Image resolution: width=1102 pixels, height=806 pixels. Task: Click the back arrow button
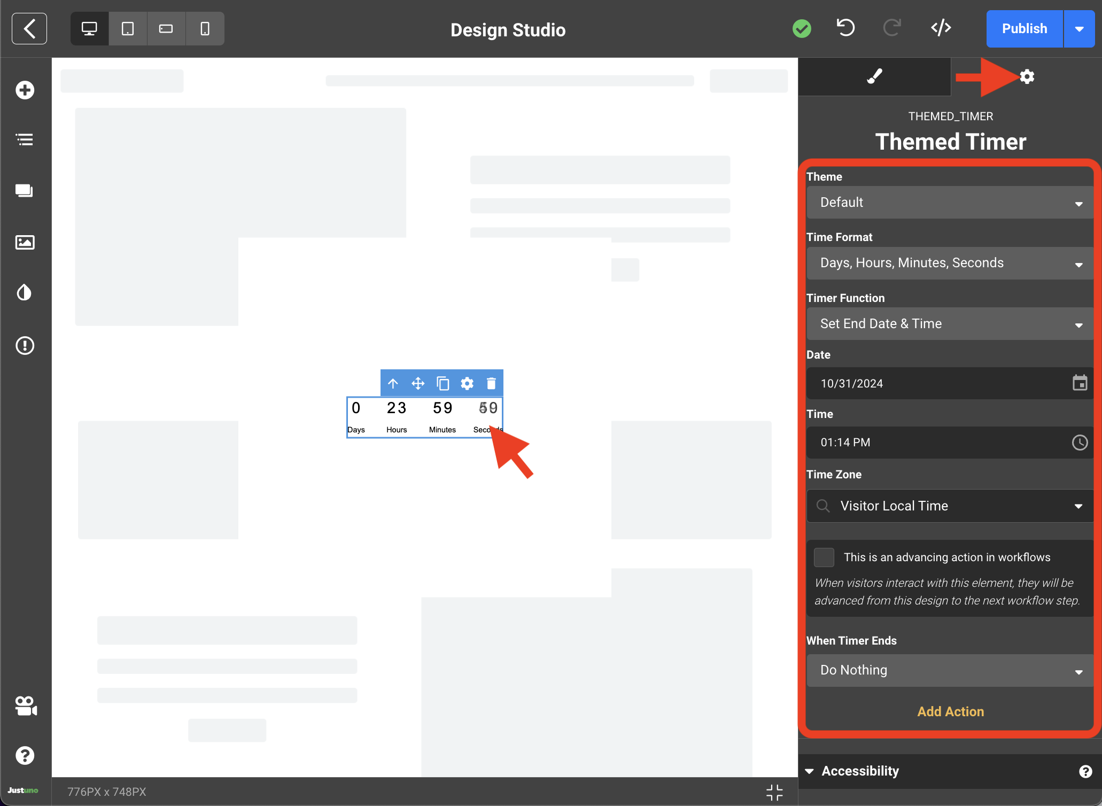(29, 29)
